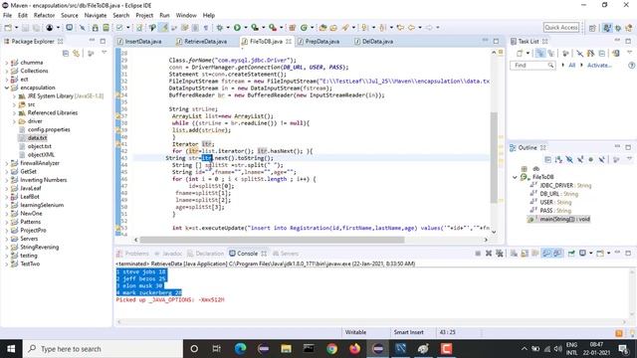Toggle Show Whitespace Characters pilcrow icon
Image resolution: width=637 pixels, height=358 pixels.
206,28
